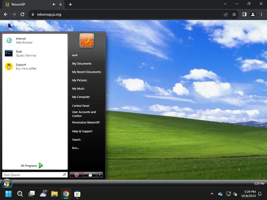The height and width of the screenshot is (200, 267).
Task: Click the OneDrive tray icon
Action: point(220,194)
